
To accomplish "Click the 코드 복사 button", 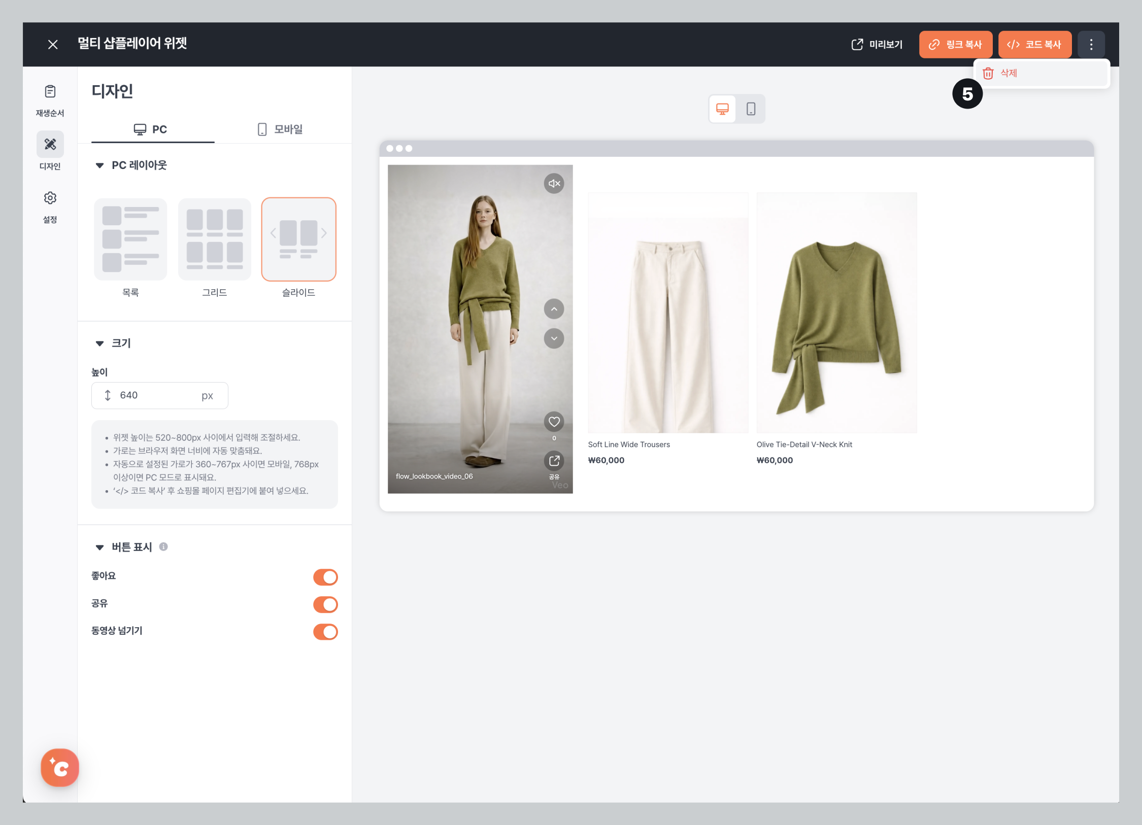I will coord(1034,45).
